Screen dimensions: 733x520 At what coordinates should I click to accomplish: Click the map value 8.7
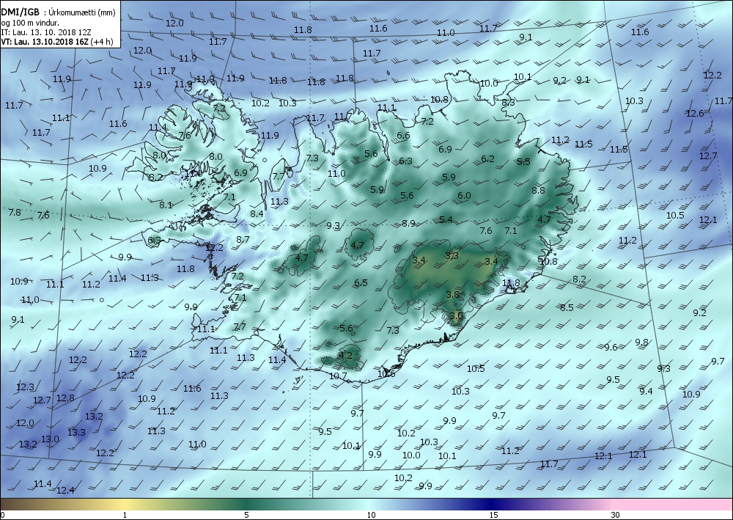243,239
